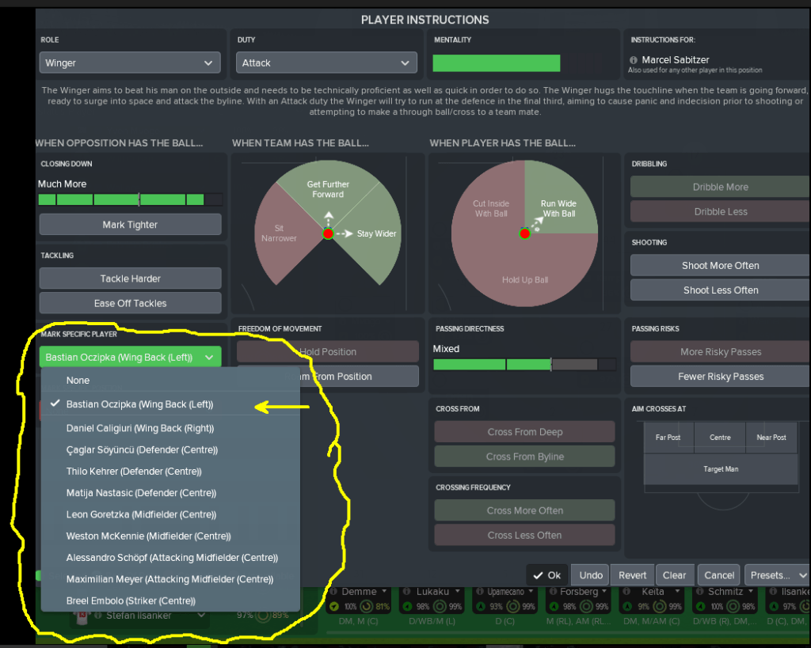This screenshot has width=811, height=648.
Task: Click the Get Further Forward pitch segment
Action: pos(328,186)
